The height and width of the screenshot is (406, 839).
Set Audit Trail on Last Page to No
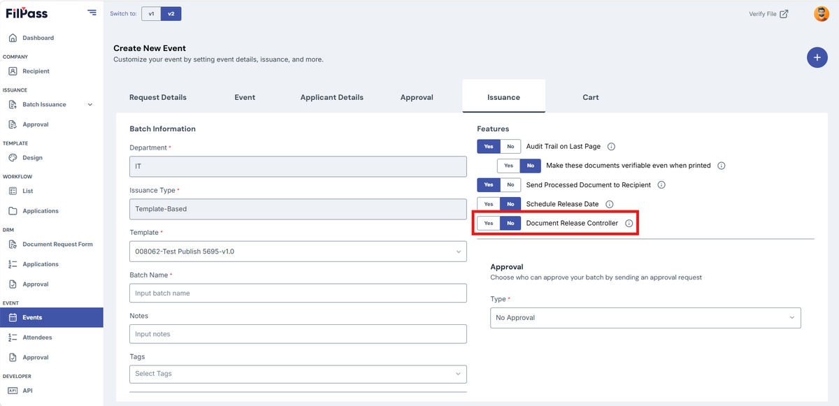coord(510,147)
